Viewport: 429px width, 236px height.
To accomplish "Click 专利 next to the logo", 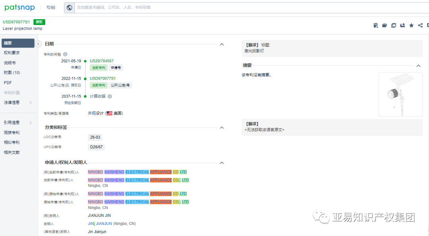I will pos(50,8).
